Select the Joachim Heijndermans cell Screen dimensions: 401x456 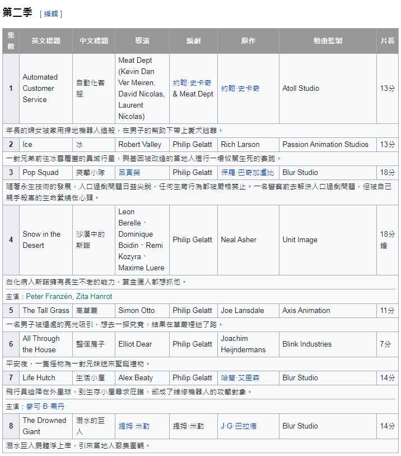click(x=248, y=344)
